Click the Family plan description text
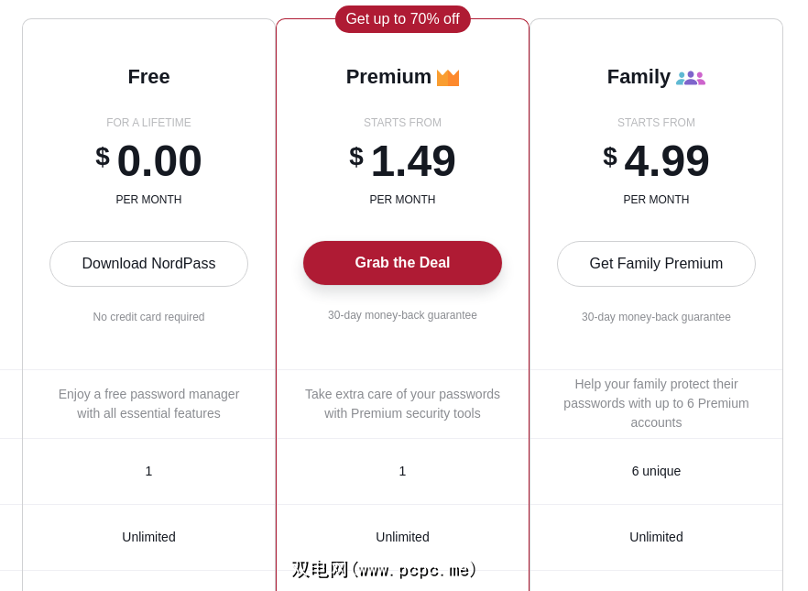The width and height of the screenshot is (808, 591). (656, 403)
